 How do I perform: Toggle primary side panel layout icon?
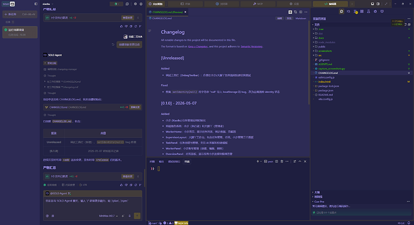[373, 4]
